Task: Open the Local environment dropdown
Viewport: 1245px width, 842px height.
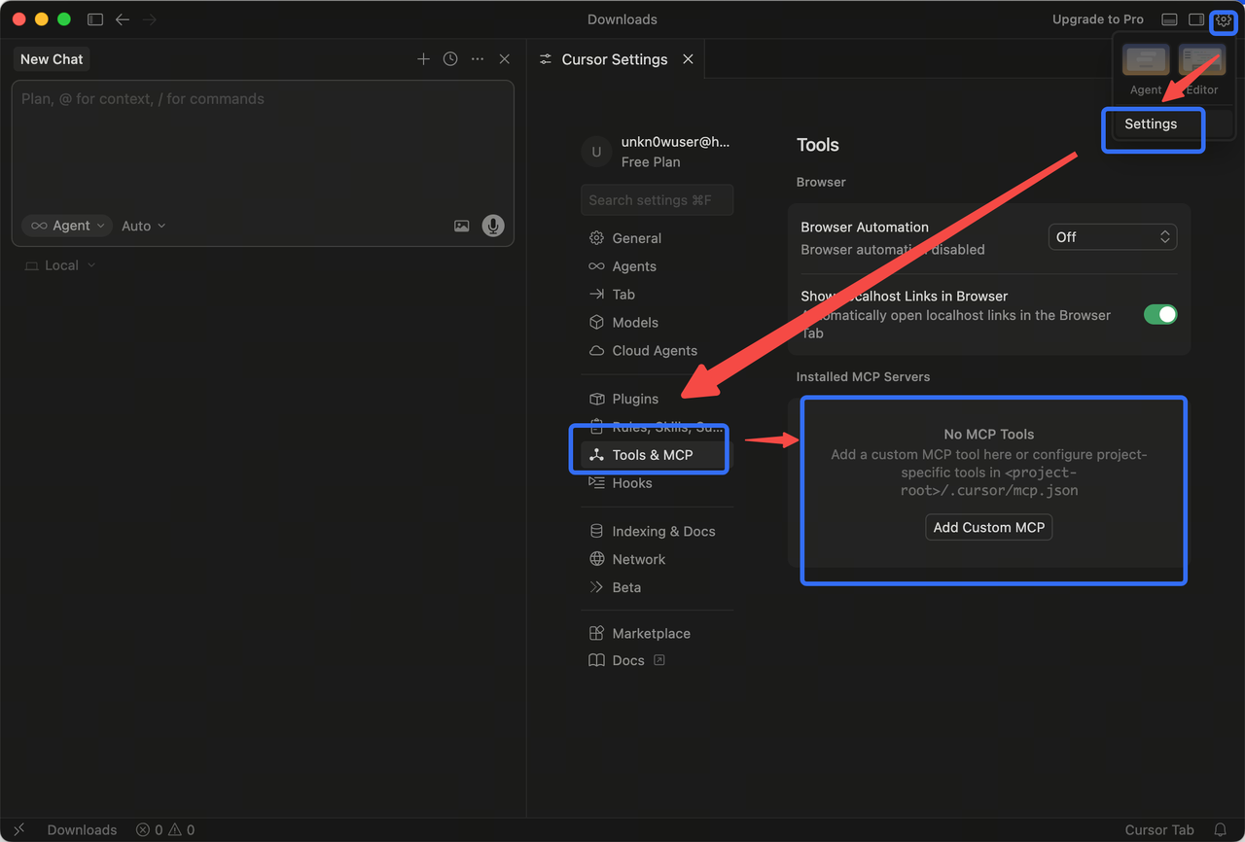Action: point(60,265)
